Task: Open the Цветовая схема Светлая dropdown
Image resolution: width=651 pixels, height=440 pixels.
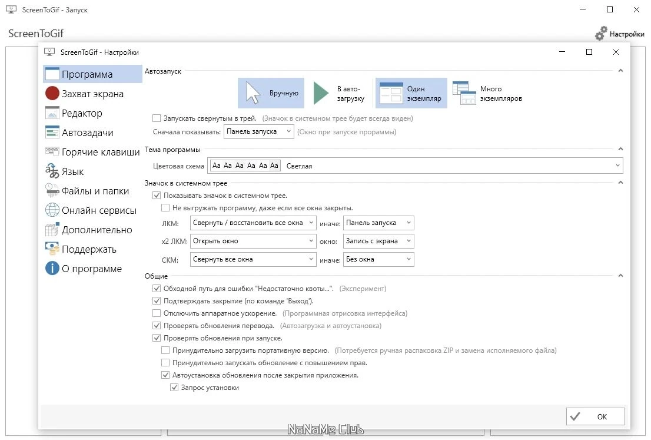Action: 416,166
